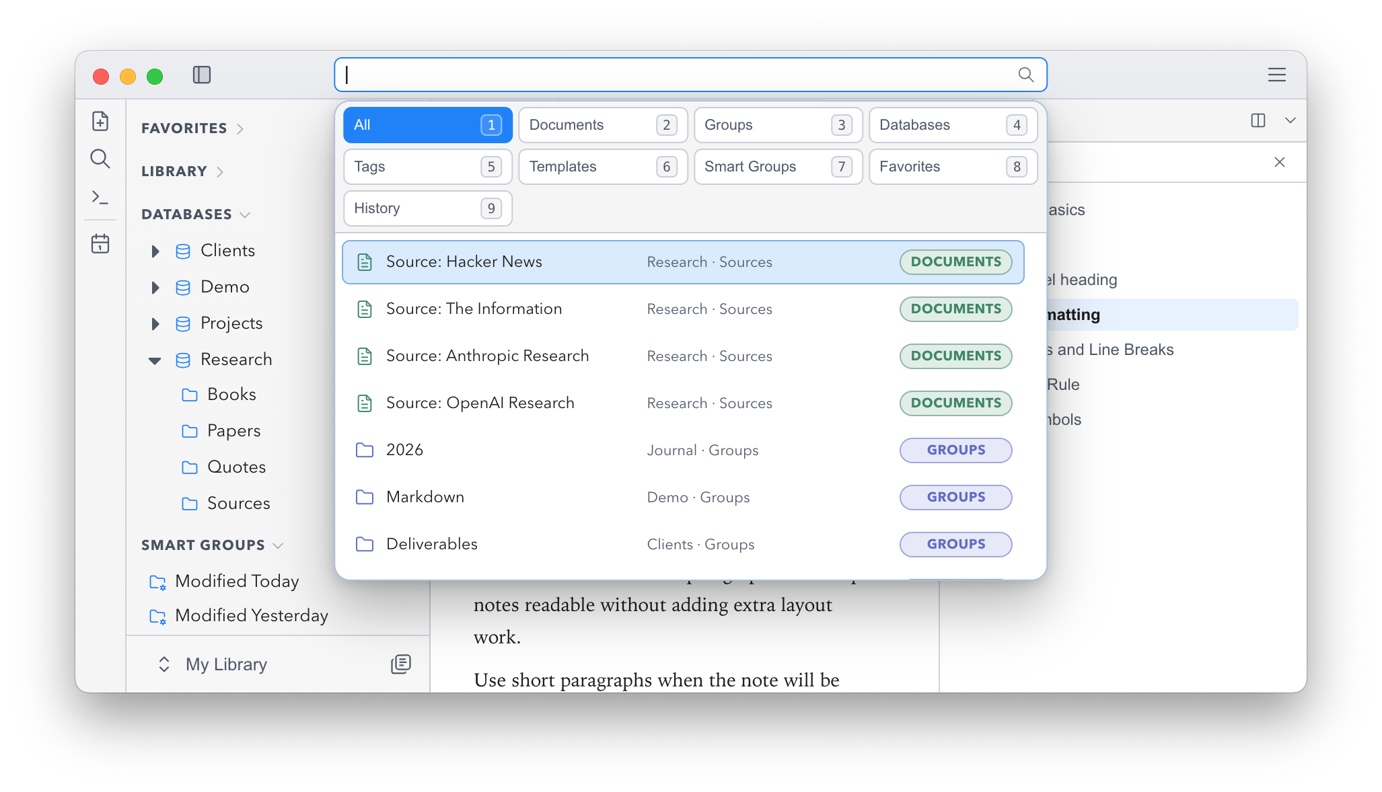Open the hamburger menu icon

pos(1276,75)
